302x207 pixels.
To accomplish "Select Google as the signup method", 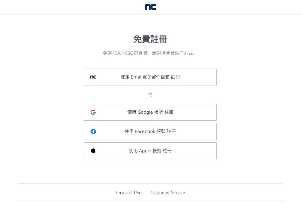I will (150, 112).
